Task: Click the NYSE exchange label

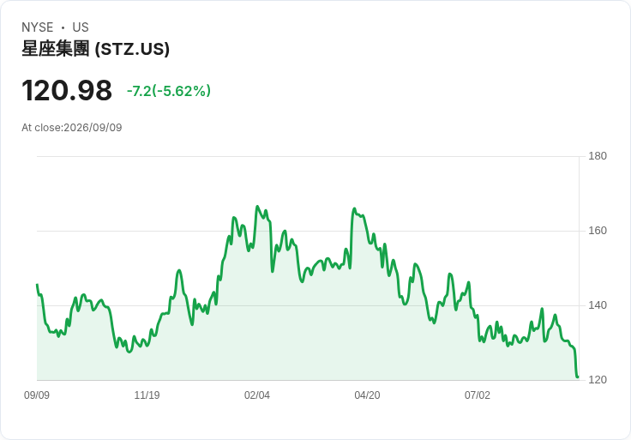Action: coord(38,27)
